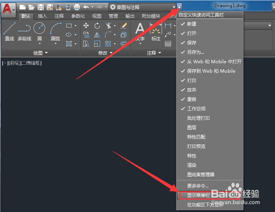Click the Plot printer icon
Image resolution: width=275 pixels, height=212 pixels.
click(x=77, y=7)
